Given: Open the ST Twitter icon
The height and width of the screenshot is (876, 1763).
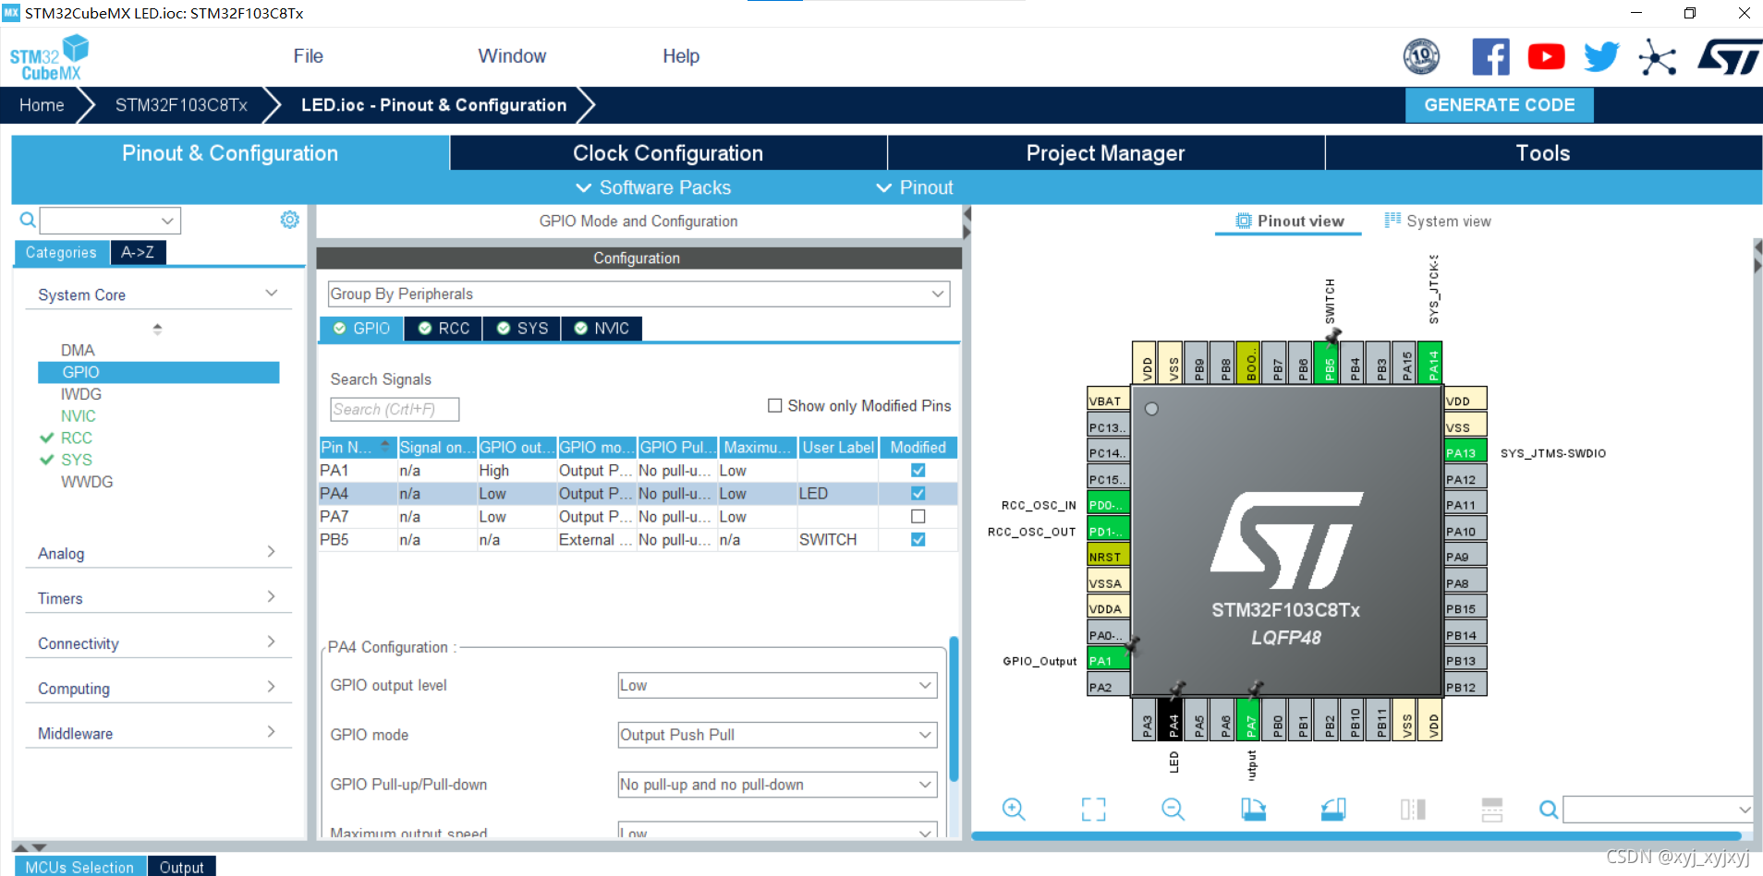Looking at the screenshot, I should tap(1601, 57).
